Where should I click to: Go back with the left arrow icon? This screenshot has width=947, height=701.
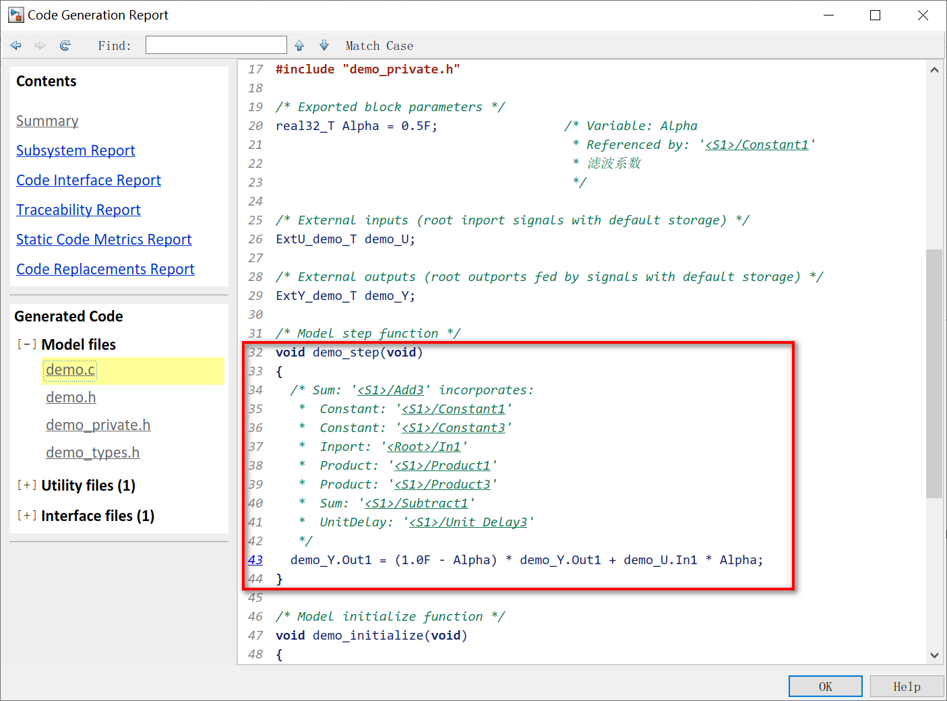[x=16, y=45]
